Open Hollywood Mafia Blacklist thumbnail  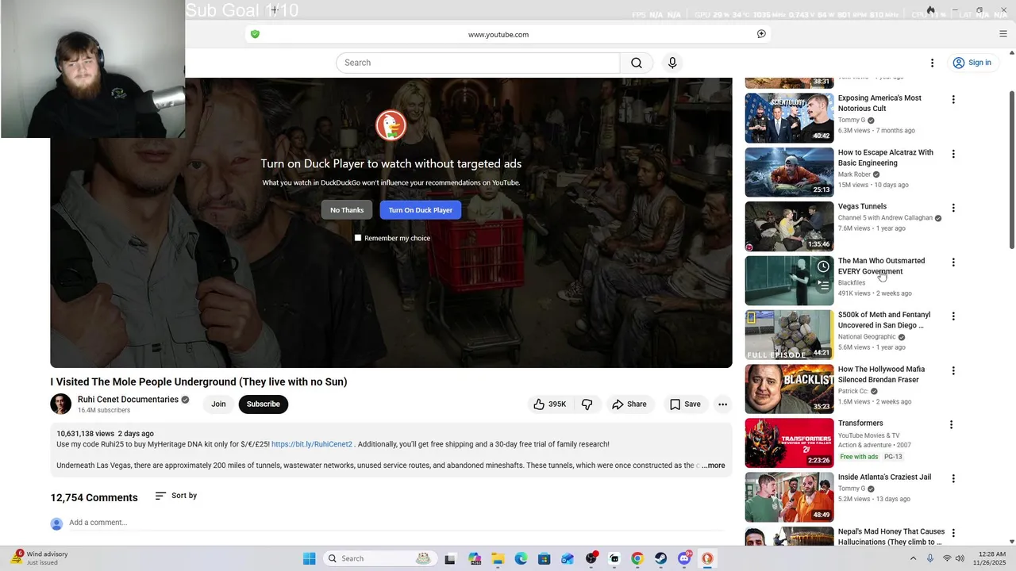[x=789, y=389]
